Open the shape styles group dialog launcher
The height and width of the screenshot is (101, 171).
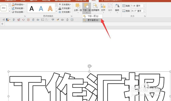point(25,16)
